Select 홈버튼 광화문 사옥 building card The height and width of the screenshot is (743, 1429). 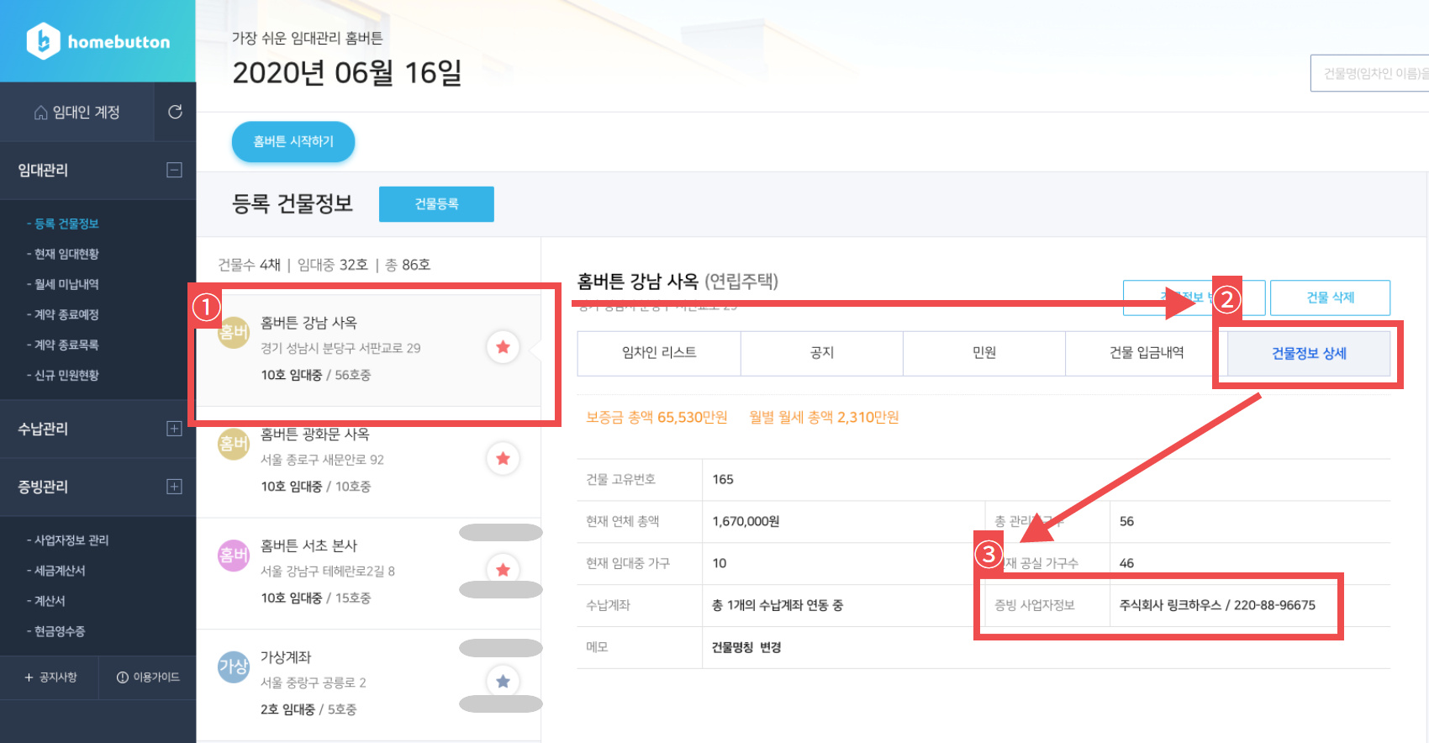[x=368, y=462]
